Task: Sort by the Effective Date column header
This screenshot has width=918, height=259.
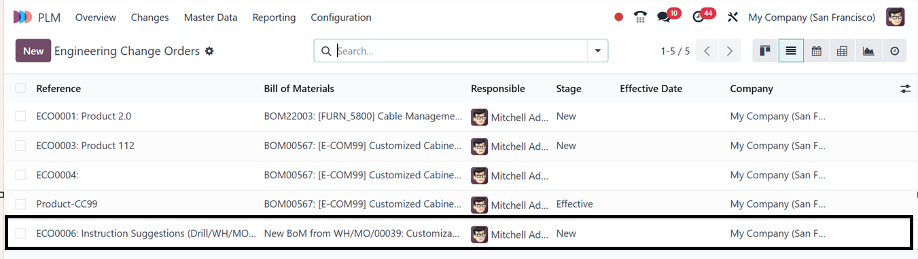Action: click(x=651, y=89)
